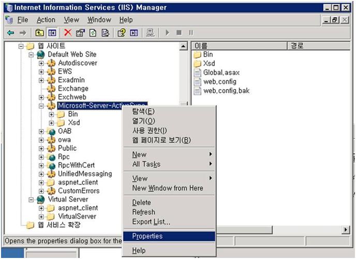Screen dimensions: 356x259
Task: Collapse the Default Web Site node
Action: (x=31, y=55)
